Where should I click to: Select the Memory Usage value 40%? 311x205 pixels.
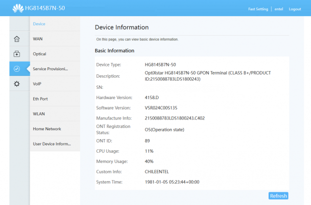click(149, 162)
